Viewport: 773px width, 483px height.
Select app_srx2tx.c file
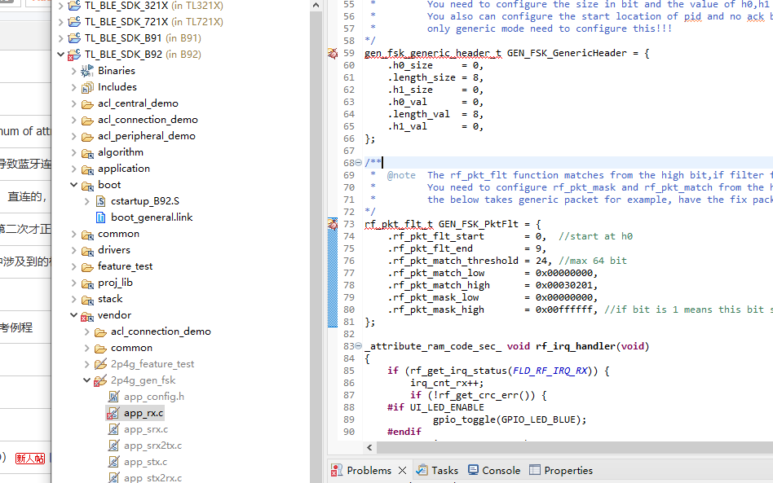(152, 446)
